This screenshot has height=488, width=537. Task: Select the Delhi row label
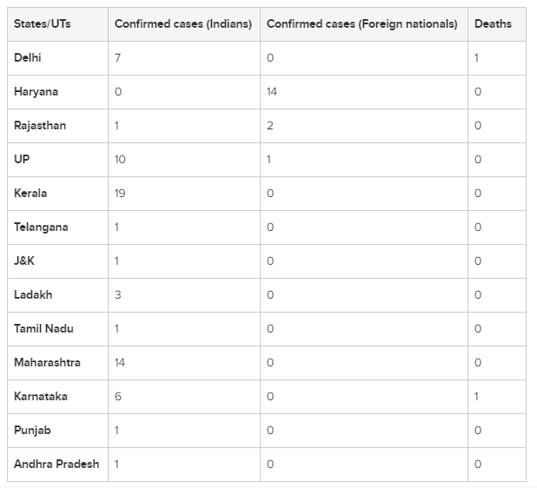(x=28, y=58)
